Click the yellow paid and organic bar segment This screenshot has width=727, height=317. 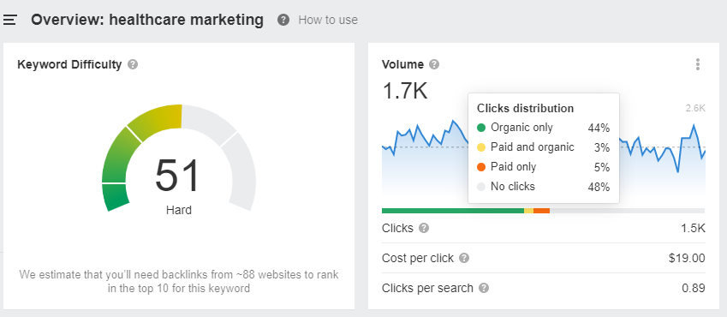[x=528, y=211]
